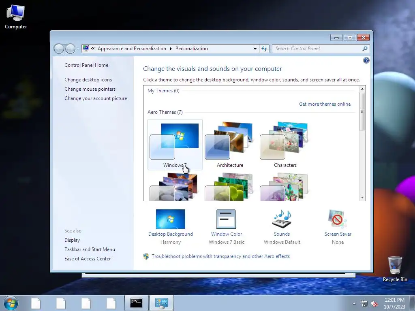Click the fourth blank document taskbar icon
Viewport: 415px width, 311px height.
(111, 303)
